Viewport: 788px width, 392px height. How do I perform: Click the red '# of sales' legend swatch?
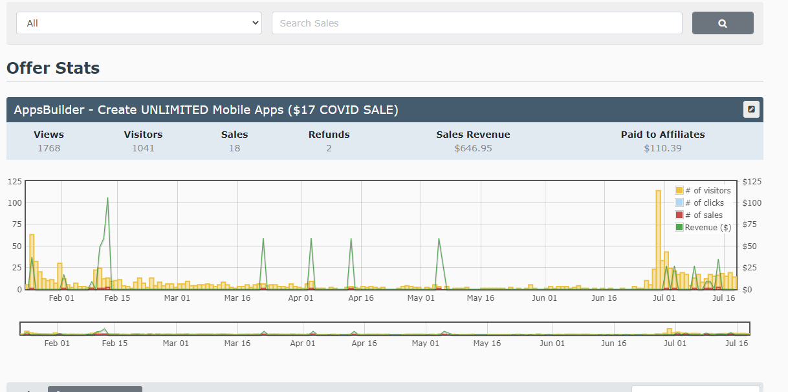(679, 215)
